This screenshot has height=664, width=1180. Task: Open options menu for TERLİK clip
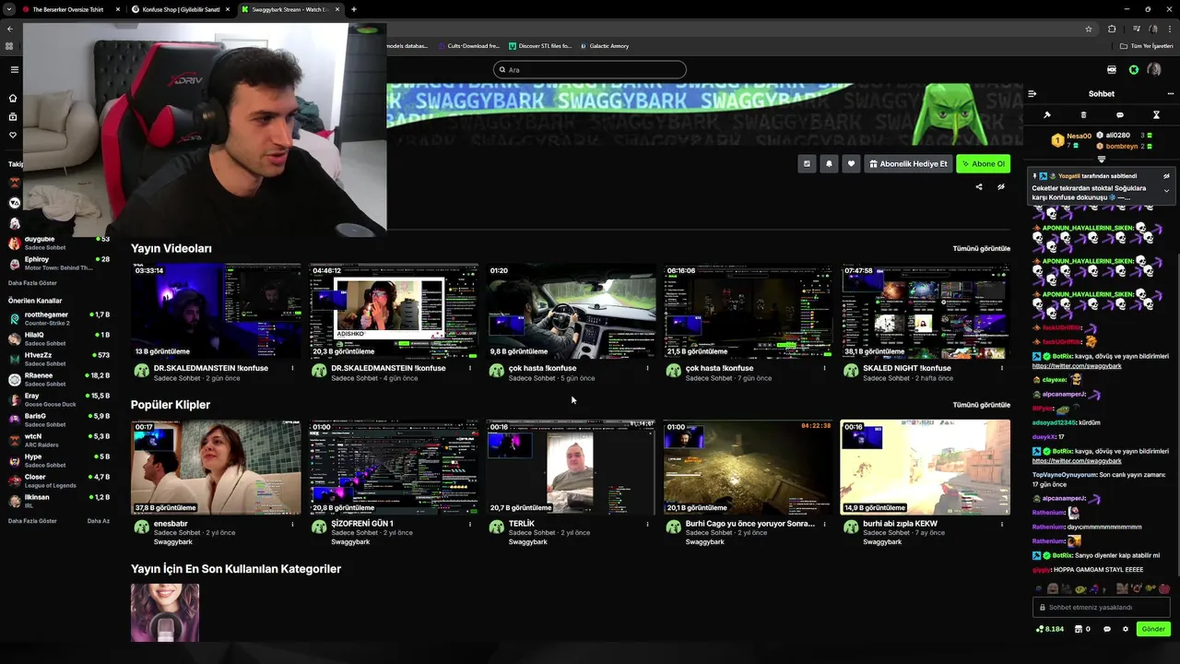tap(647, 524)
